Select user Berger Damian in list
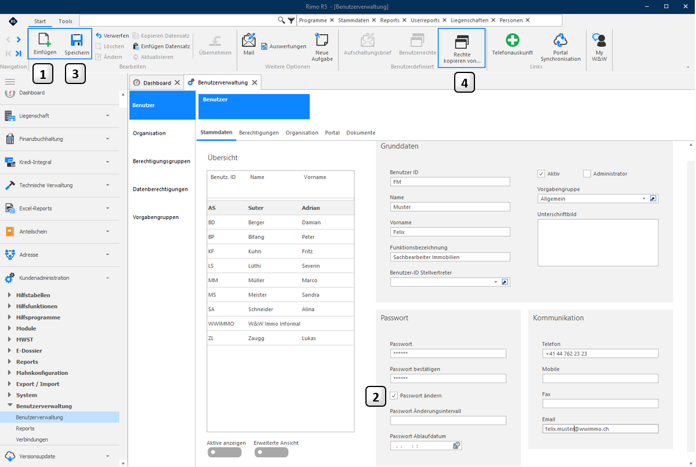 point(281,222)
